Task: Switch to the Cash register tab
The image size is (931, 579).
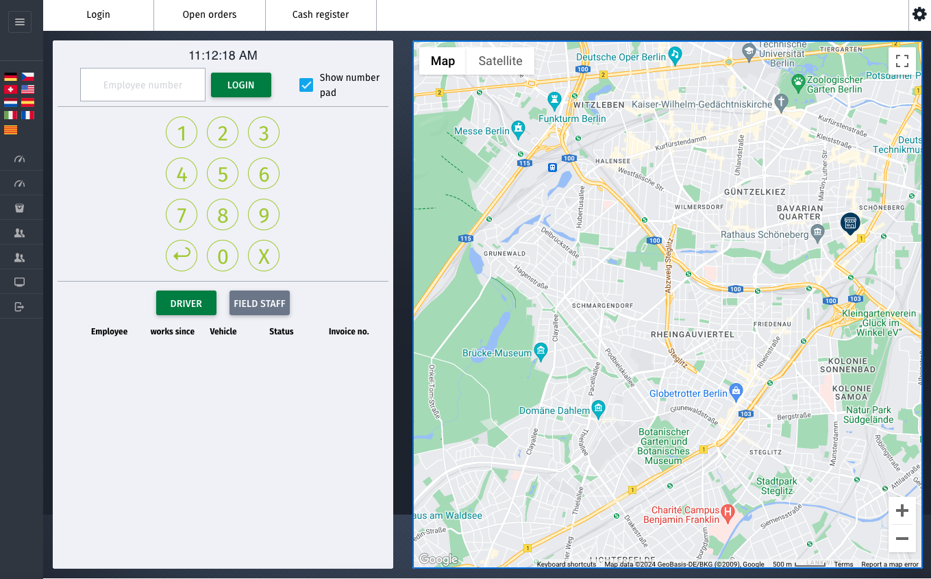Action: (x=321, y=14)
